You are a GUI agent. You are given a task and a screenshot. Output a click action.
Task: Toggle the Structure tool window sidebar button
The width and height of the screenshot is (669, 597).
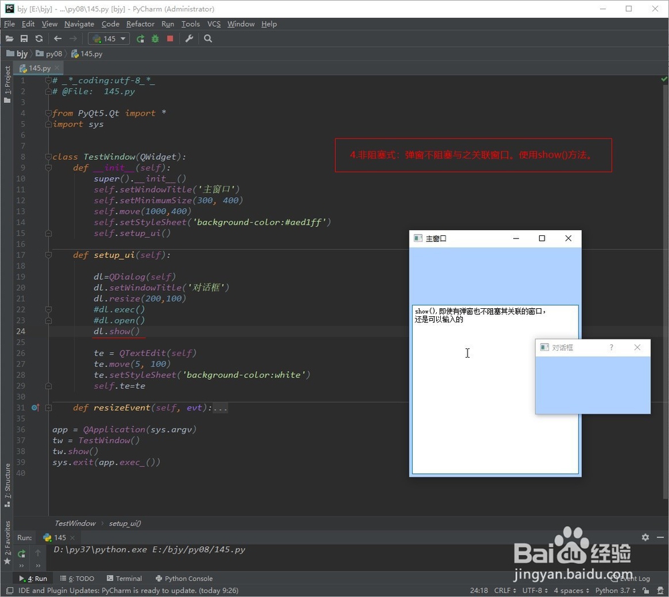[7, 485]
